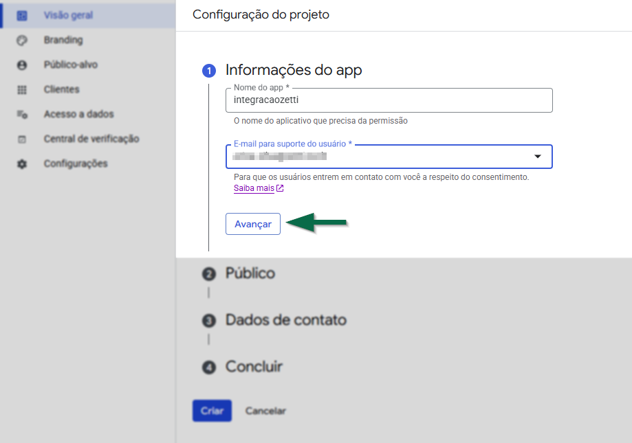Screen dimensions: 632x443
Task: Click the external link icon beside Saiba mais
Action: (x=280, y=188)
